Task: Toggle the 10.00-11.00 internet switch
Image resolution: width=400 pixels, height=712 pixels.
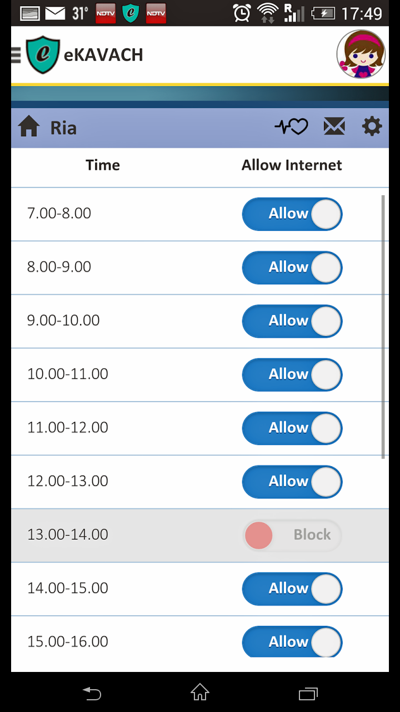Action: pyautogui.click(x=292, y=374)
